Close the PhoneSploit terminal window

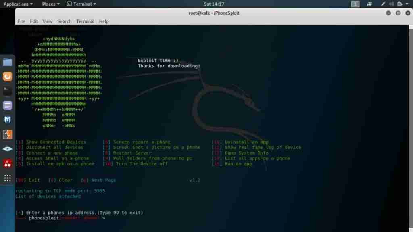click(x=408, y=13)
